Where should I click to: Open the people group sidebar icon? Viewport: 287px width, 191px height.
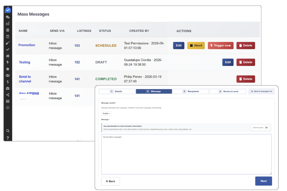(x=8, y=75)
